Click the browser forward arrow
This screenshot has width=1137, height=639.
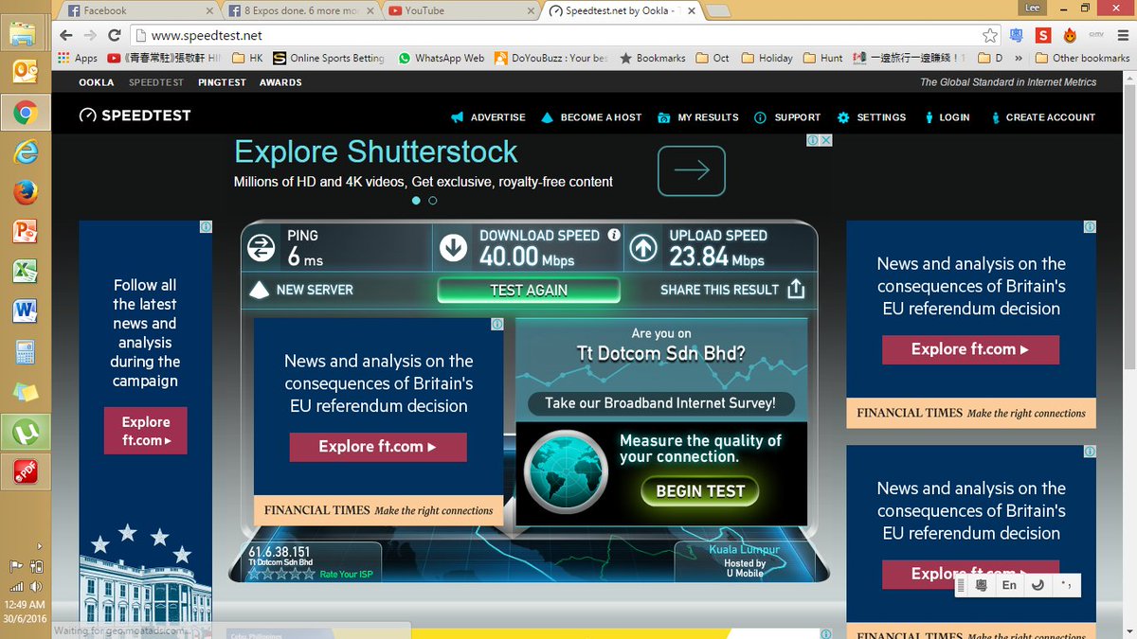coord(90,35)
